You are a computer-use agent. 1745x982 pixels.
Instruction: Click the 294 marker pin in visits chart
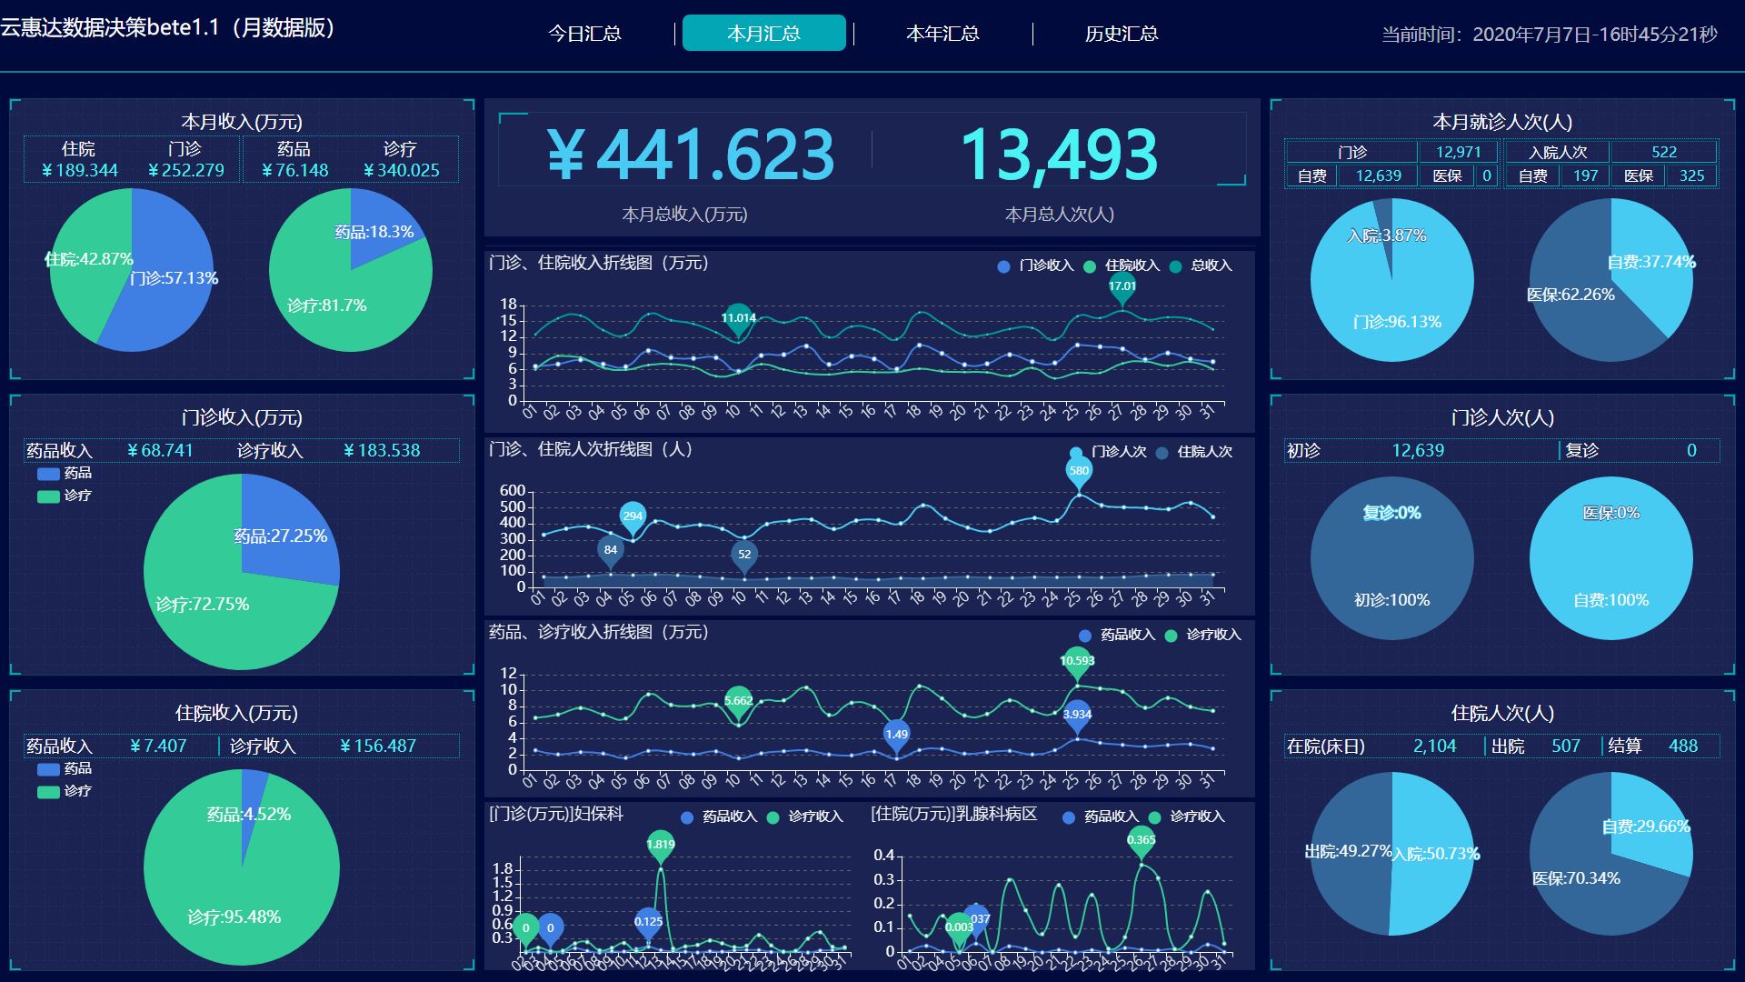tap(633, 517)
